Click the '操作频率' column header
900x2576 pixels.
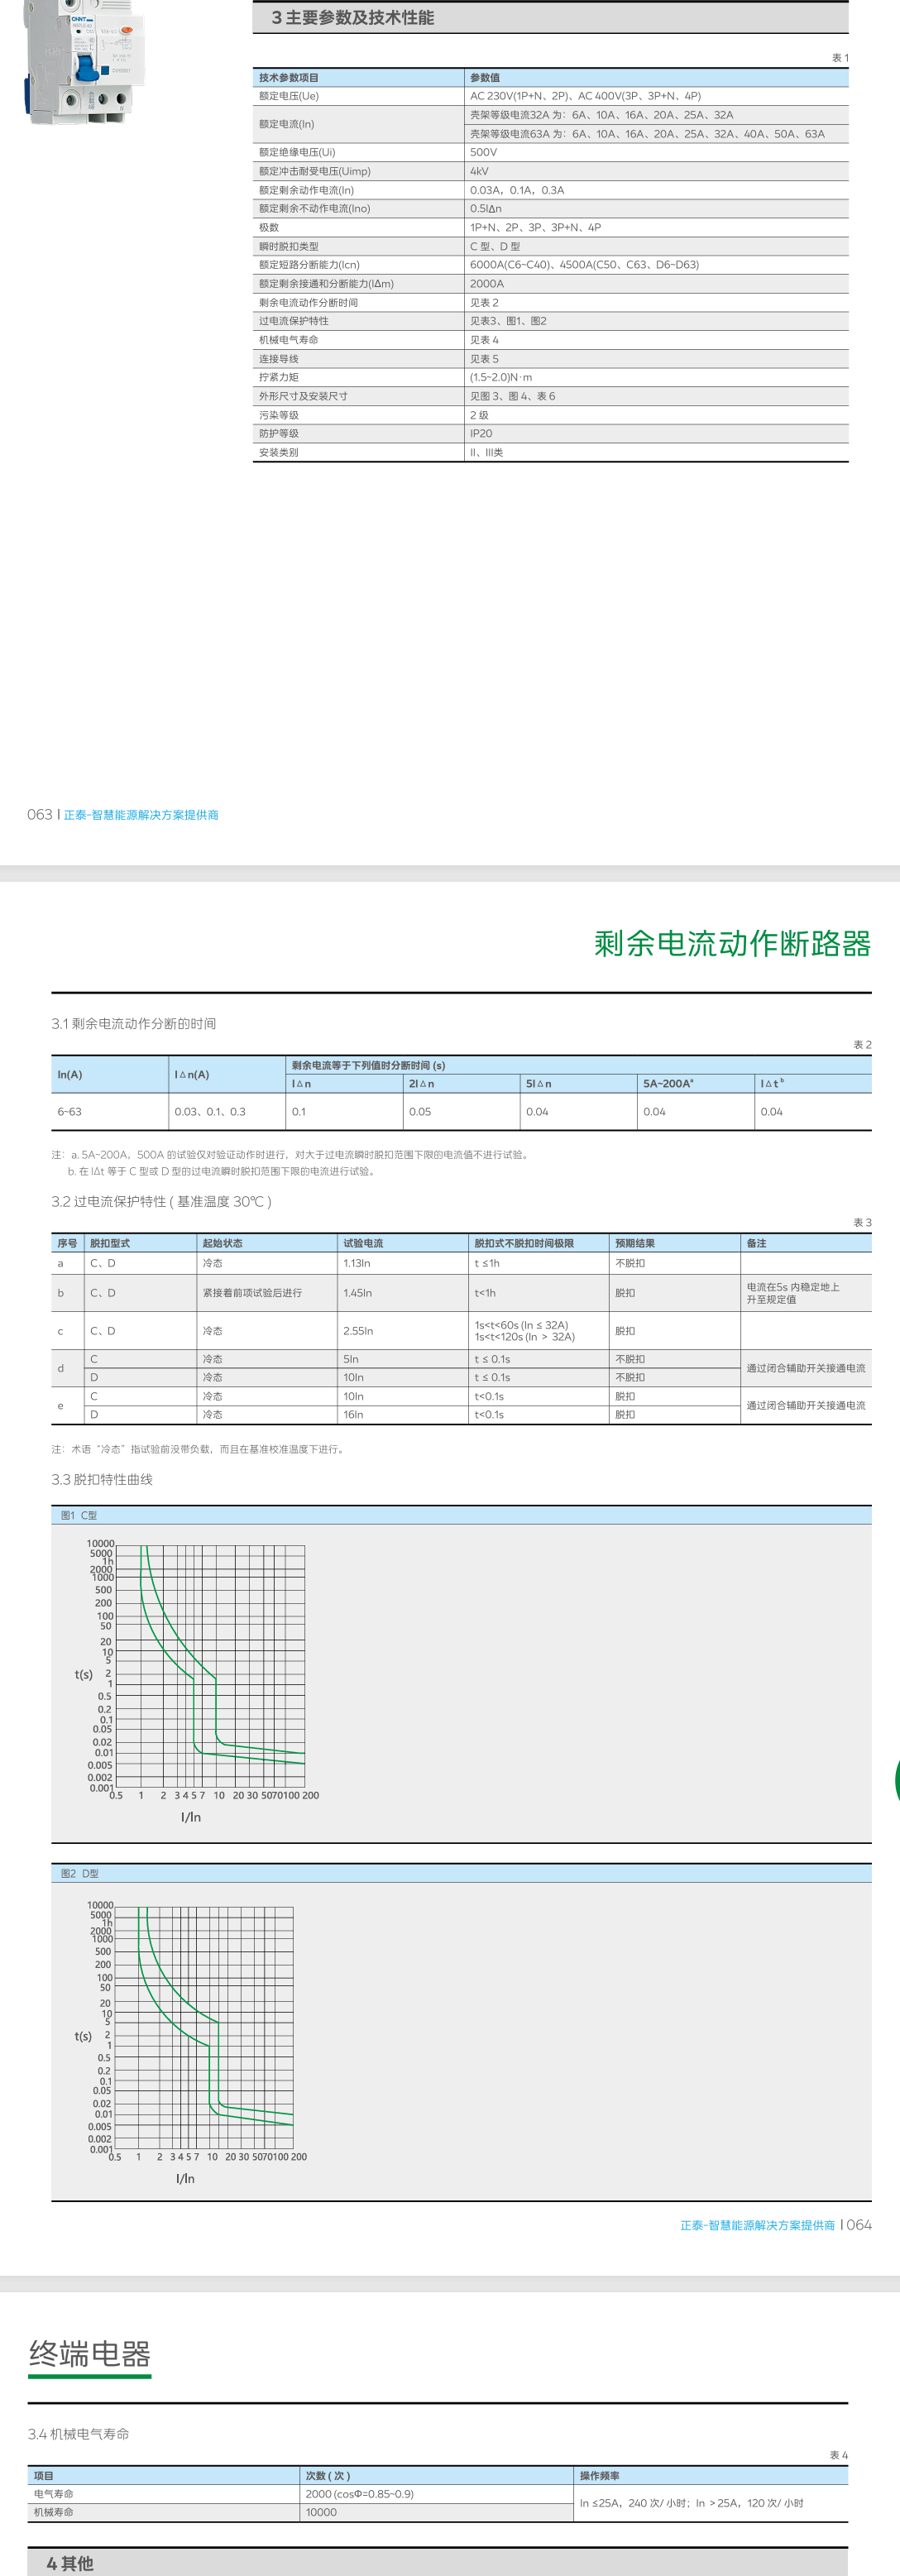pos(600,2476)
